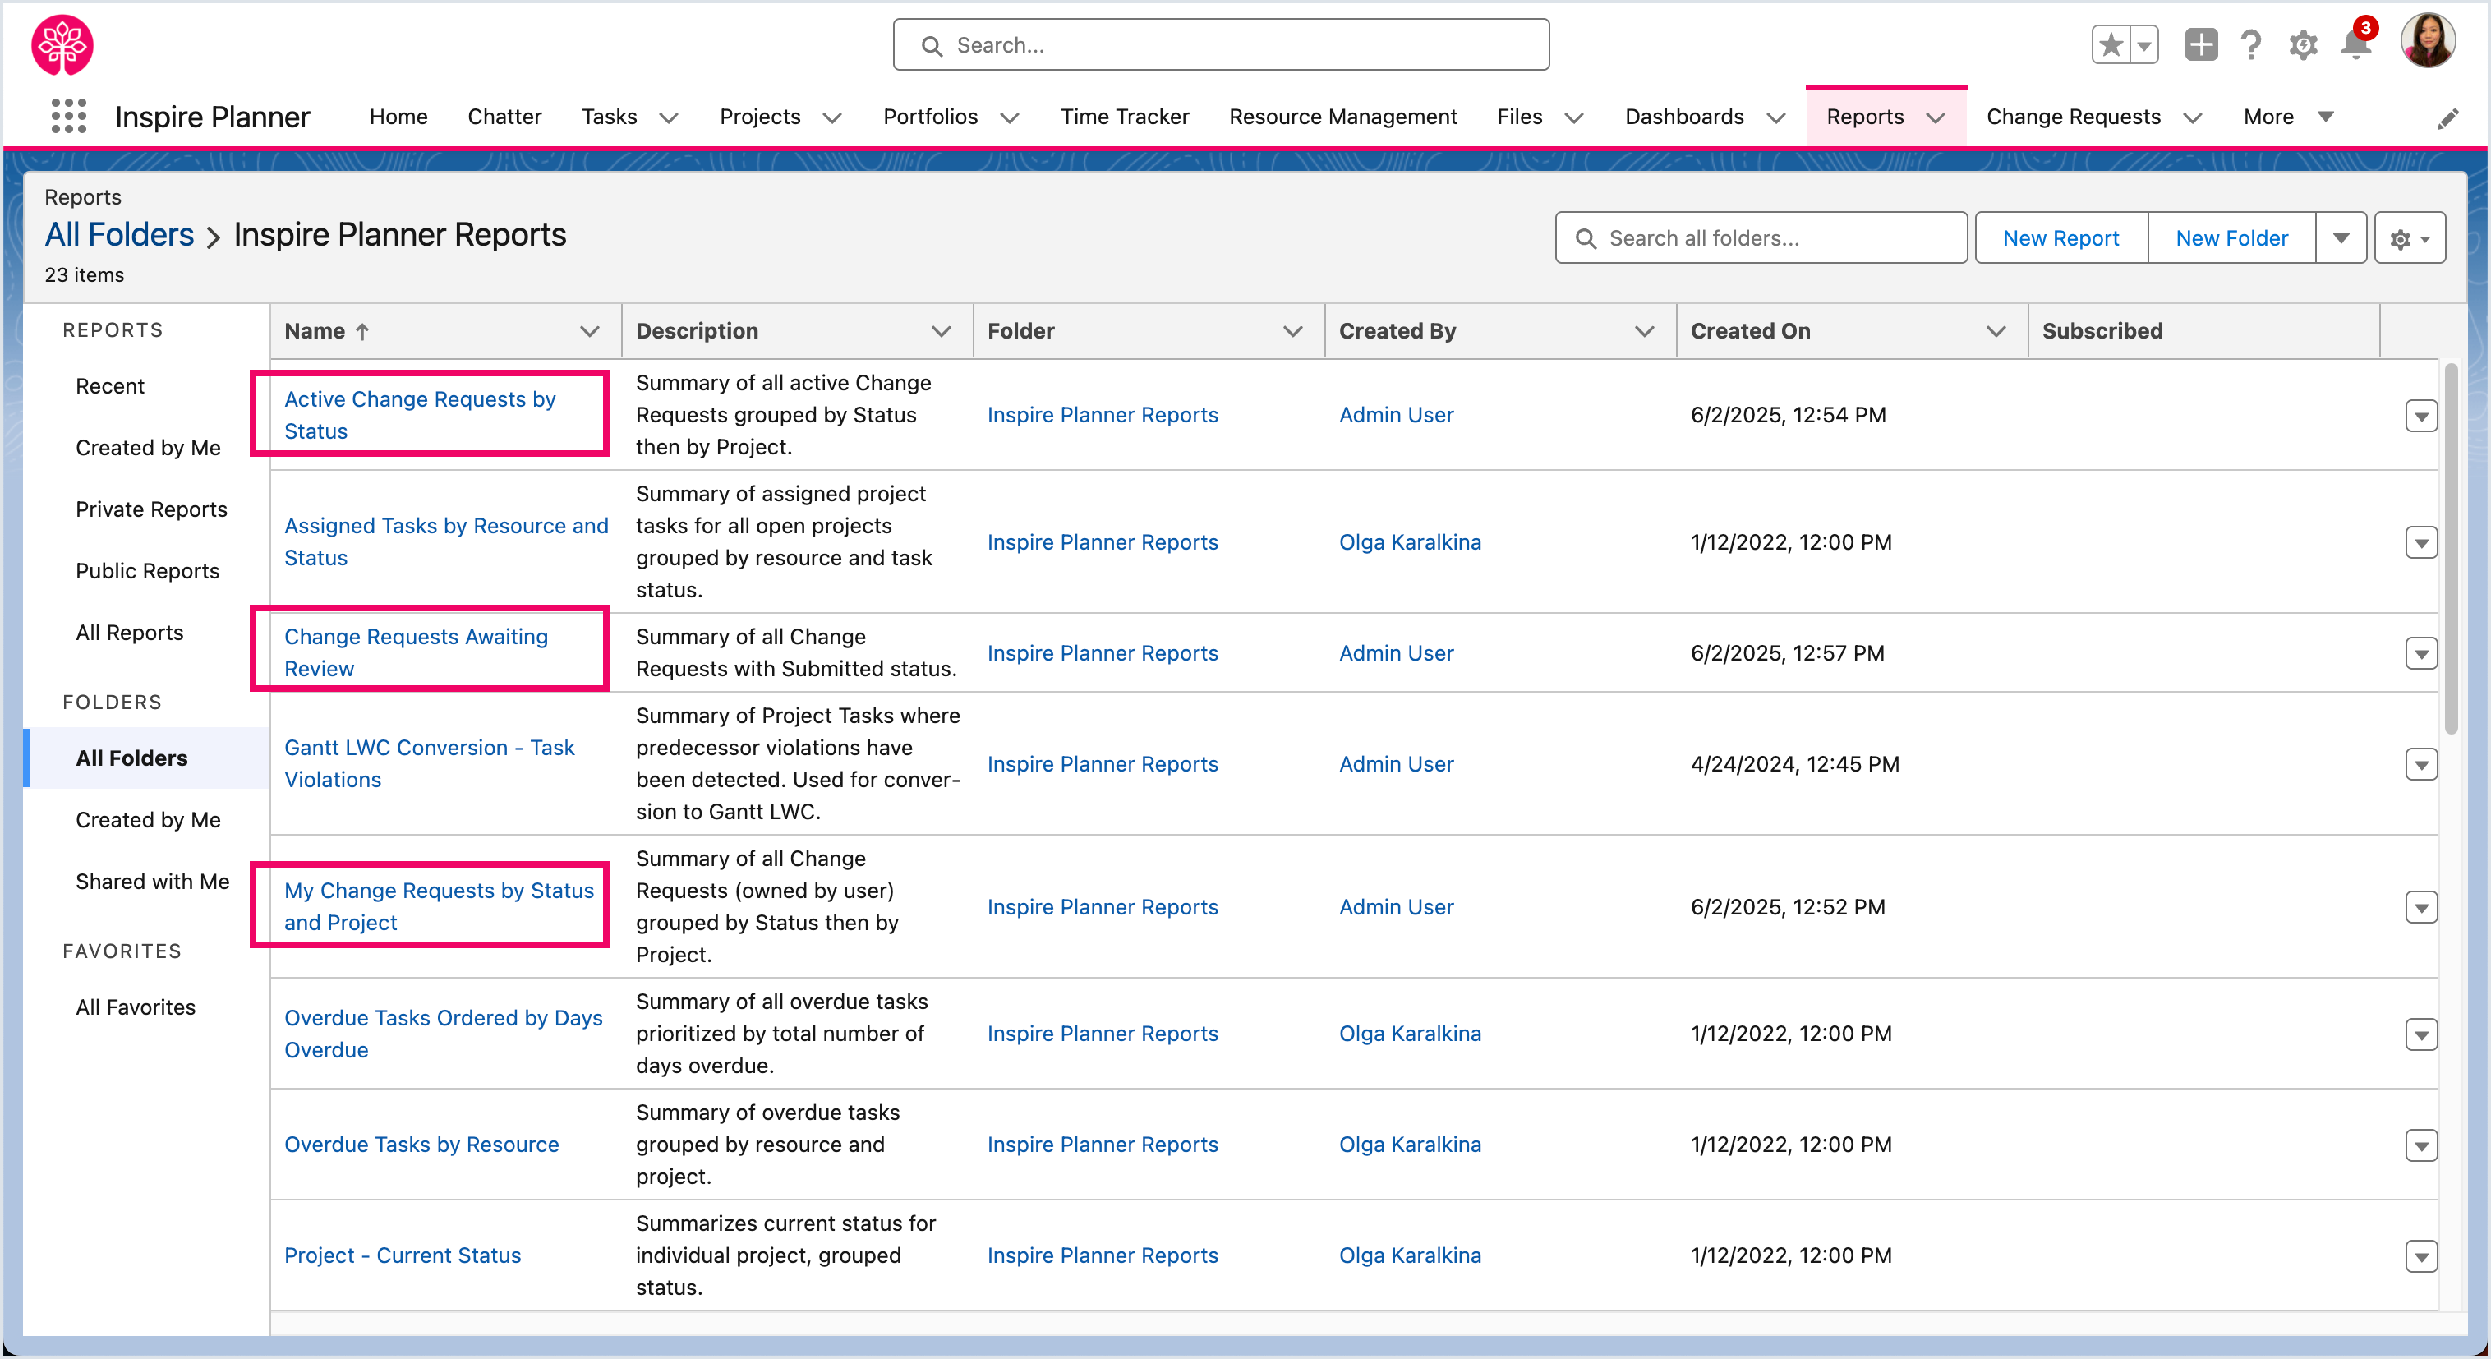Select All Favorites in sidebar
Image resolution: width=2491 pixels, height=1359 pixels.
(136, 1007)
